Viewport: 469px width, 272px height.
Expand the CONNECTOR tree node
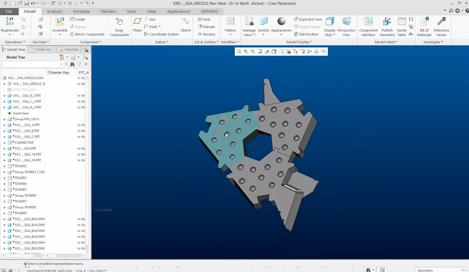[x=5, y=143]
